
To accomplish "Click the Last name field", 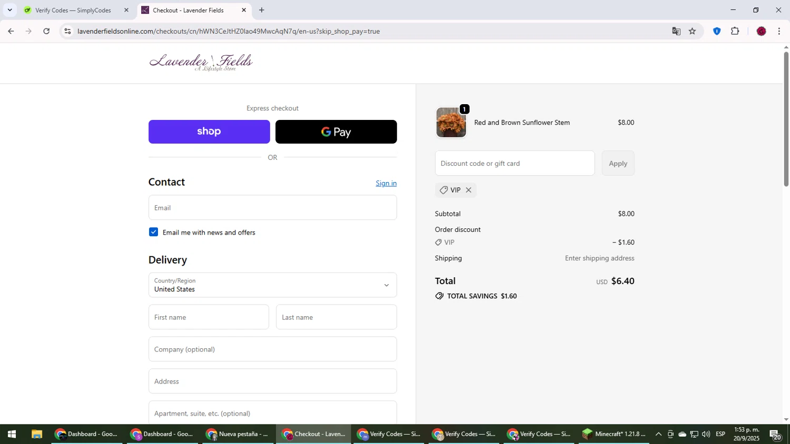I will (x=336, y=317).
